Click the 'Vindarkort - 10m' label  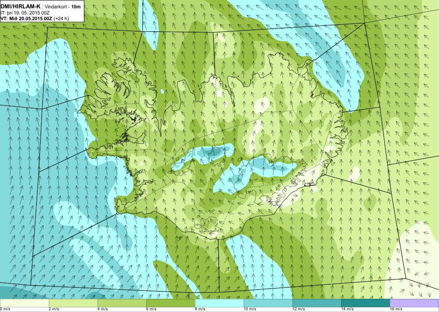coord(62,7)
